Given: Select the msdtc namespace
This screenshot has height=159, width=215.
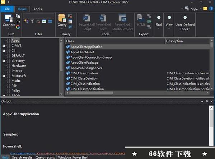Looking at the screenshot, I should [16, 81].
